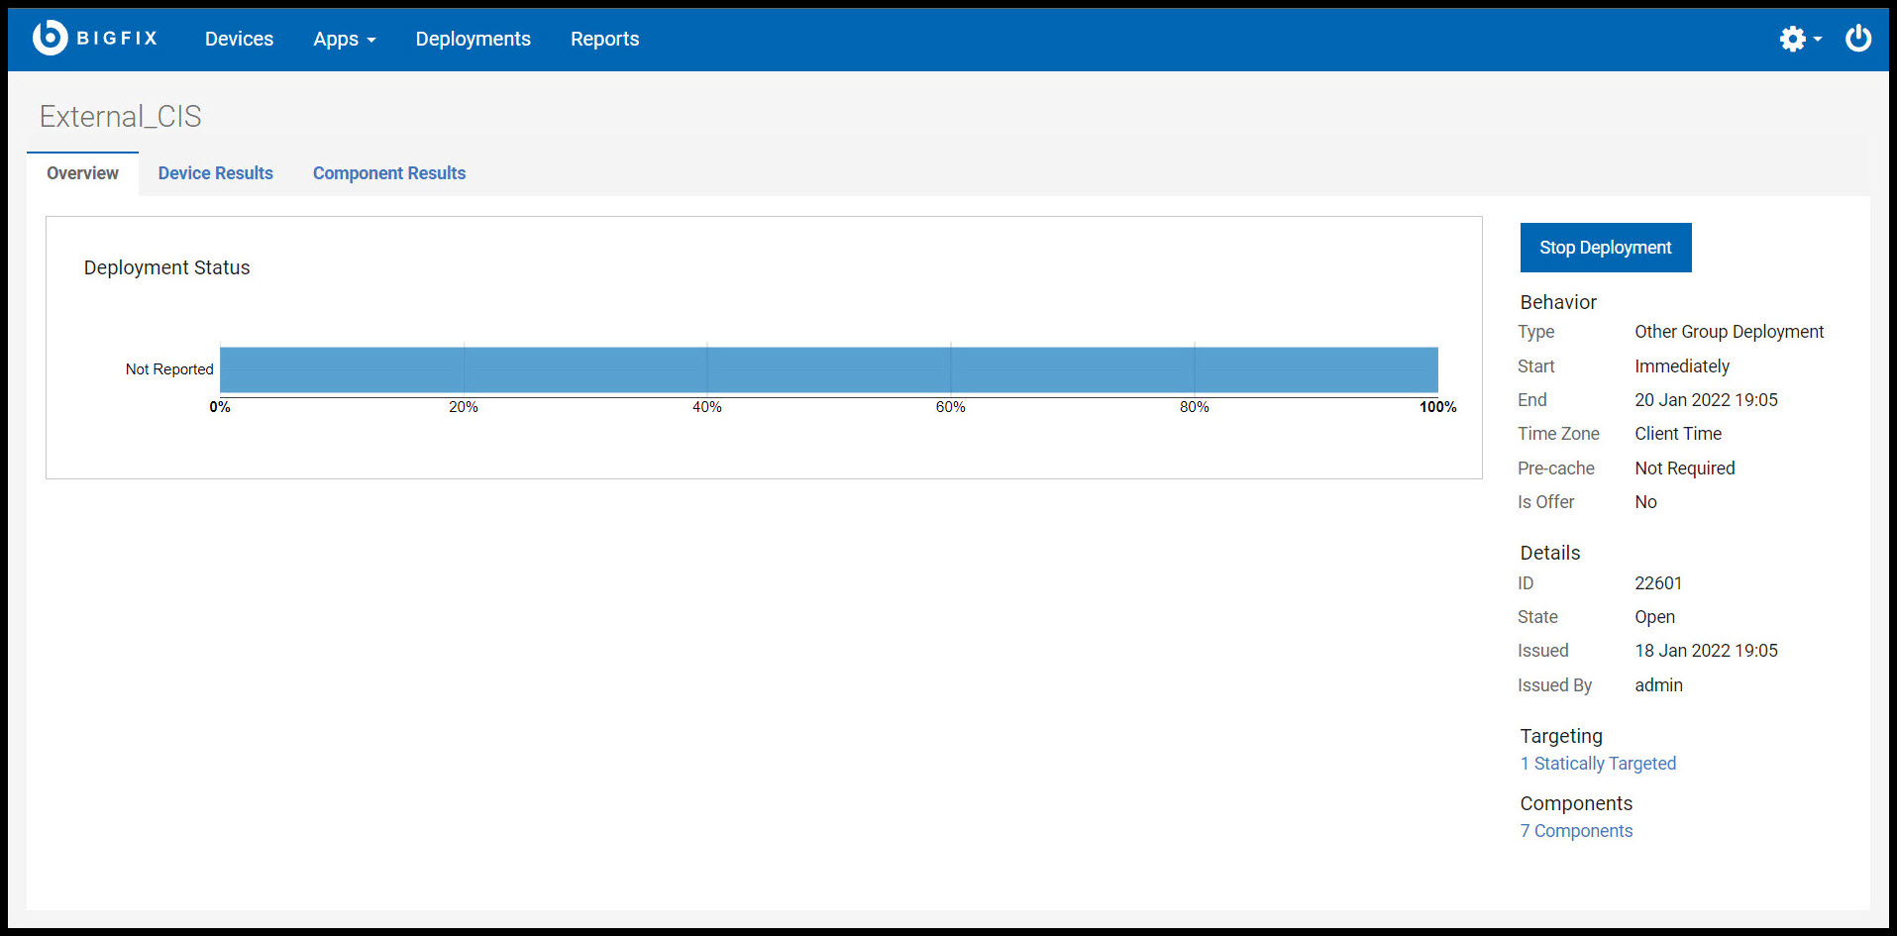Open the 1 Statically Targeted link

tap(1598, 763)
